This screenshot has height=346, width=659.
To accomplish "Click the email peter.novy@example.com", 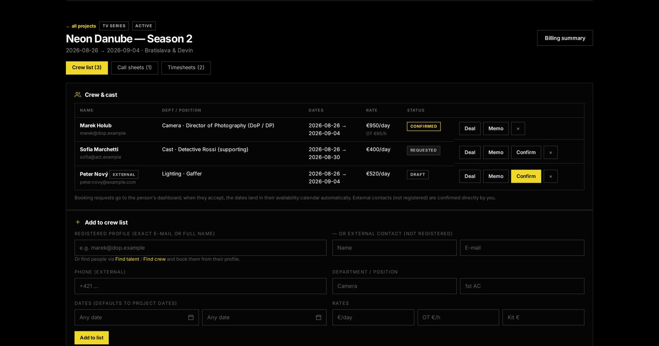I will [x=108, y=182].
